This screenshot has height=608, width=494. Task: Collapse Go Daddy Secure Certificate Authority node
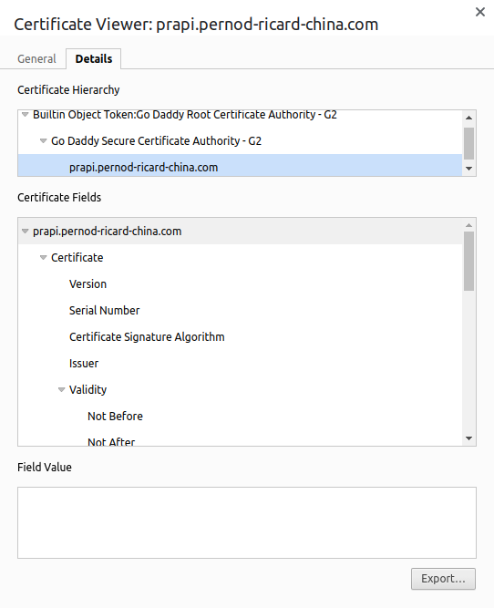[44, 140]
